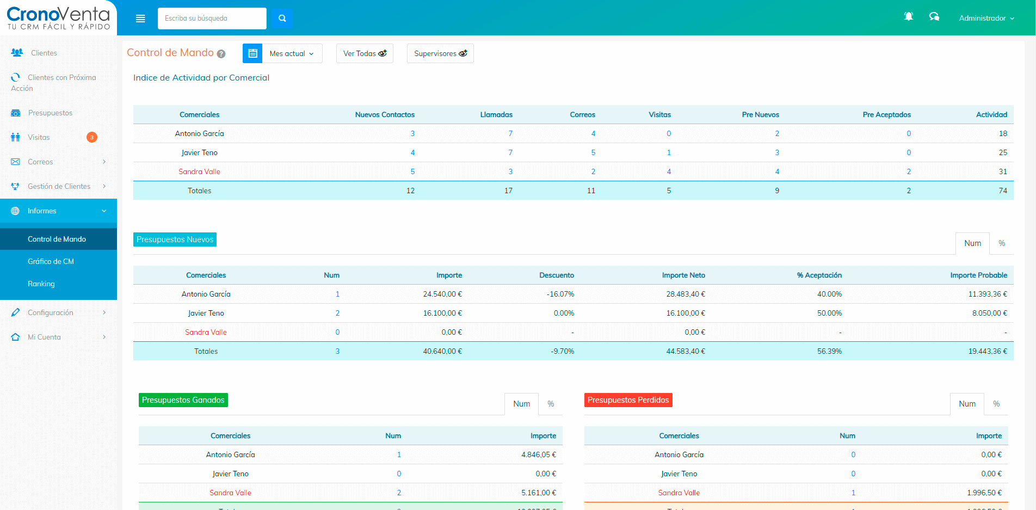Screen dimensions: 1036x510
Task: Open the notifications bell icon
Action: [x=908, y=17]
